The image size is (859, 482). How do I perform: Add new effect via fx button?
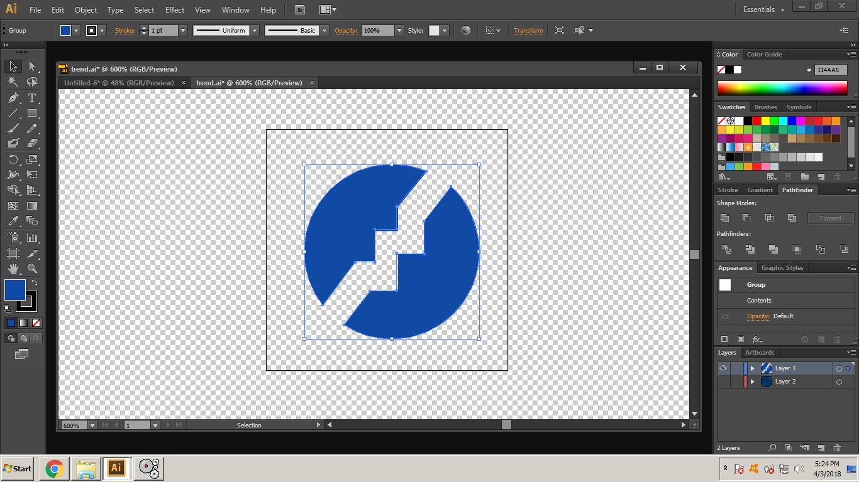pyautogui.click(x=757, y=340)
